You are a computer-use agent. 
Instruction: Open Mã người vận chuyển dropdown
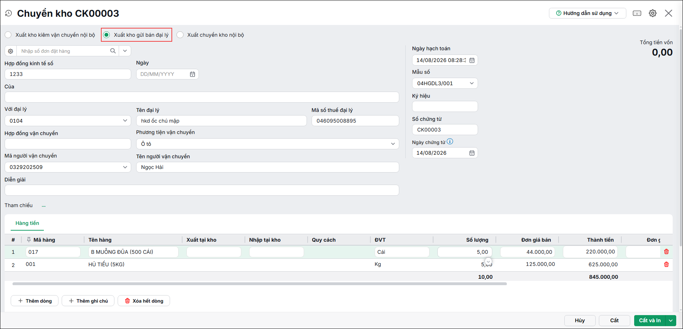coord(125,167)
